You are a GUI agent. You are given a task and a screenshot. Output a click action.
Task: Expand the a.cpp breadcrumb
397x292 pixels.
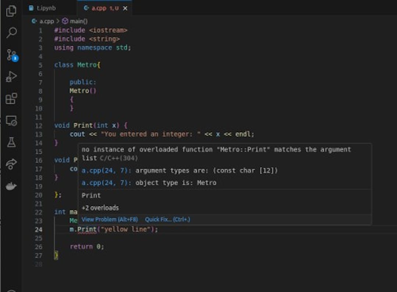(46, 21)
